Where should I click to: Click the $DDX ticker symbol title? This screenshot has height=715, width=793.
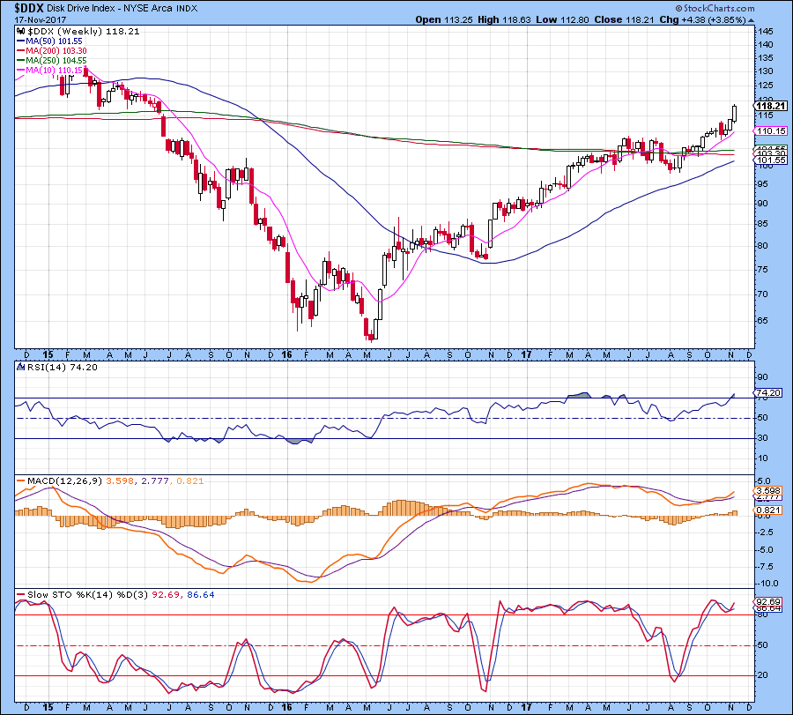(x=21, y=7)
